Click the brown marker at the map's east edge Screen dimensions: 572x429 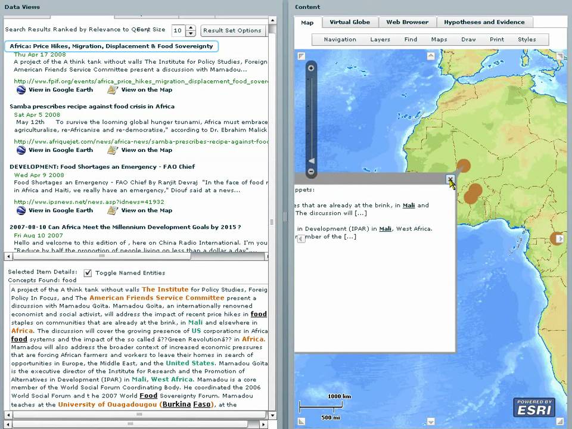[557, 238]
